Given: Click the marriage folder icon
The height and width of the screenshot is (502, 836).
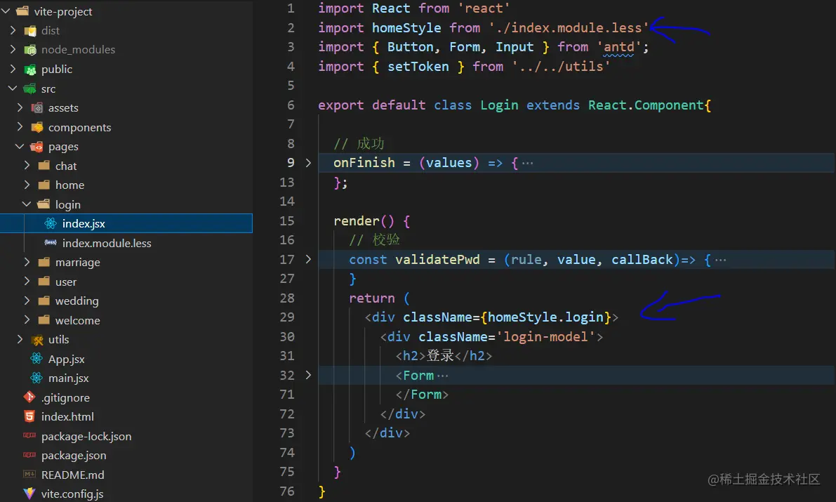Looking at the screenshot, I should (x=44, y=263).
